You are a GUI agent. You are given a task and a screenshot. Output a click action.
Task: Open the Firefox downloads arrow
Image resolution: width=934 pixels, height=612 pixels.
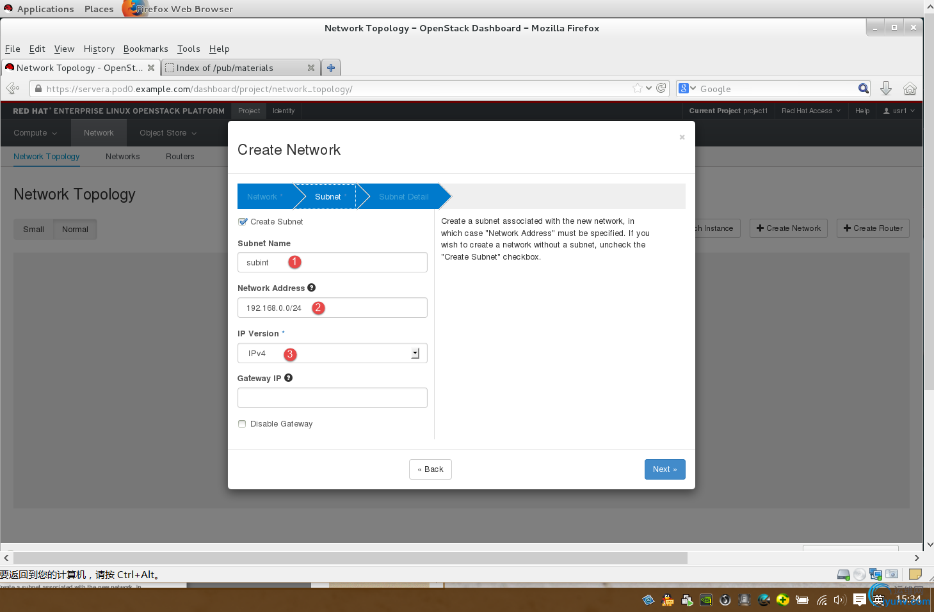click(886, 88)
